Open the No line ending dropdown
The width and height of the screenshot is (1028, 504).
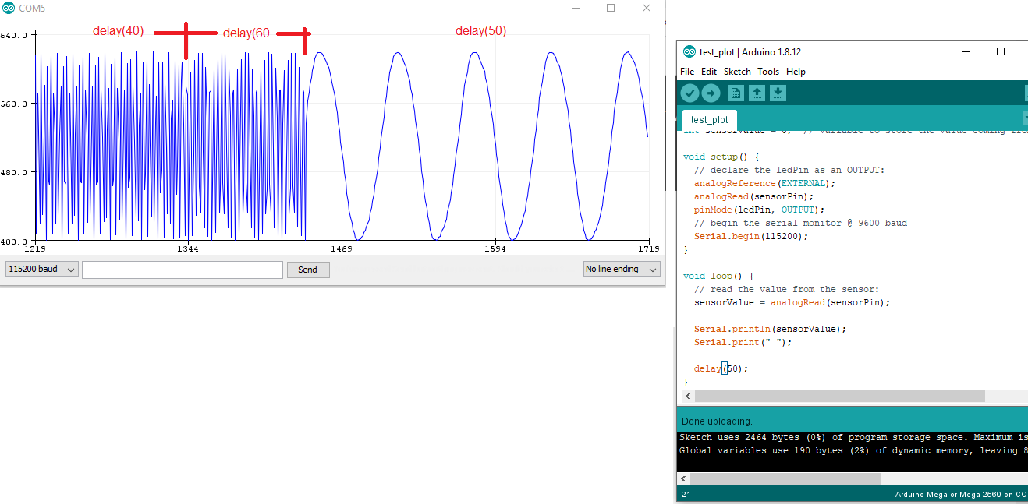(x=622, y=270)
